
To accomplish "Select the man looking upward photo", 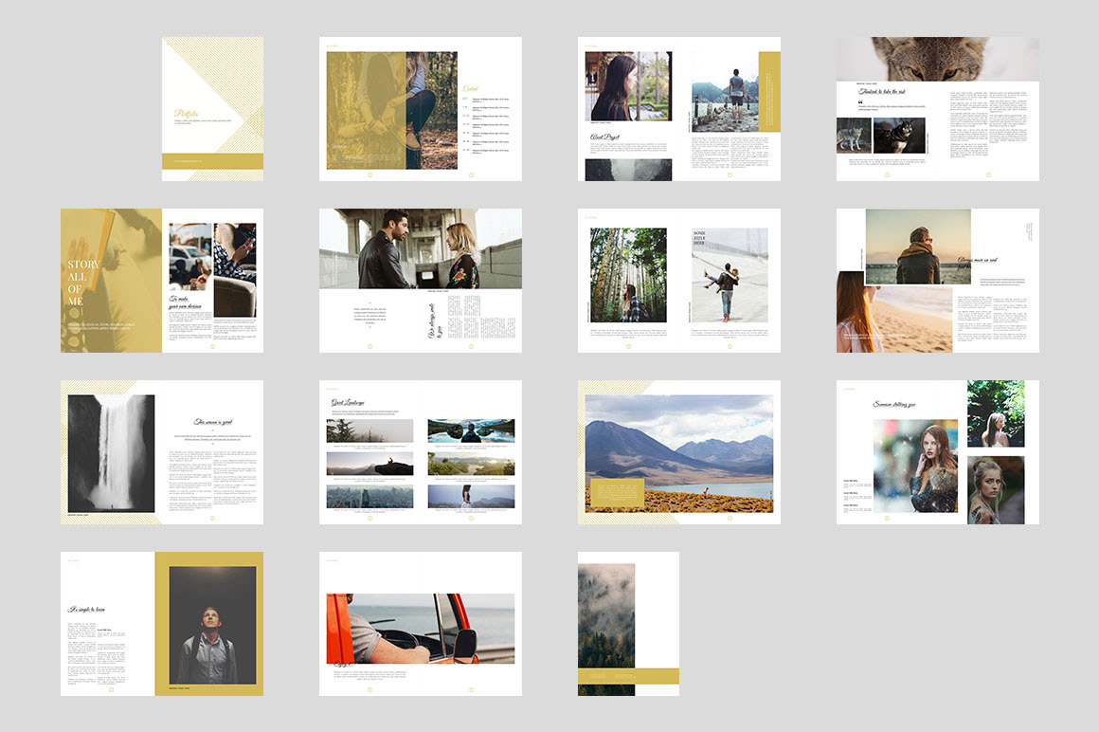I will click(212, 626).
